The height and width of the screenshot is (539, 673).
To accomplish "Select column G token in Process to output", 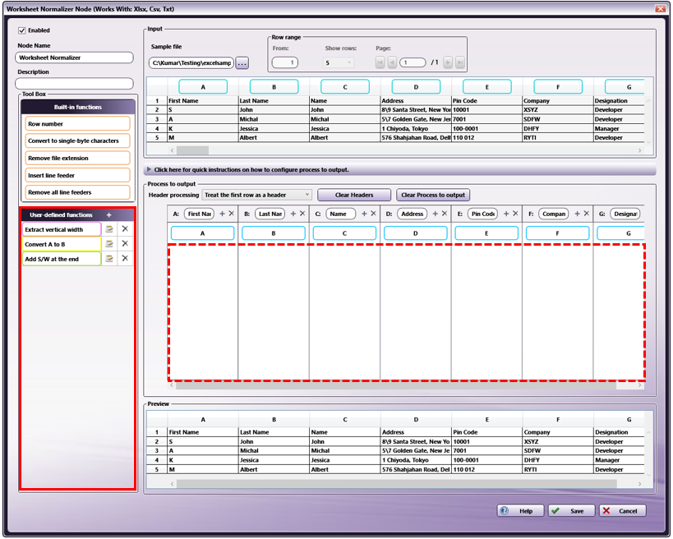I will tap(620, 233).
